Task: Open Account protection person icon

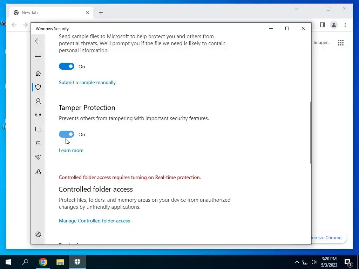Action: (38, 101)
